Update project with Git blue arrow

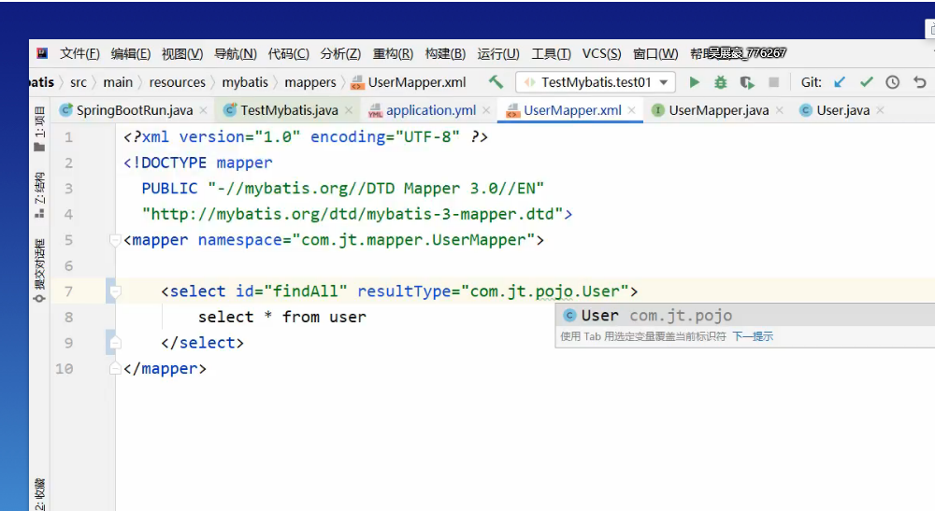840,82
